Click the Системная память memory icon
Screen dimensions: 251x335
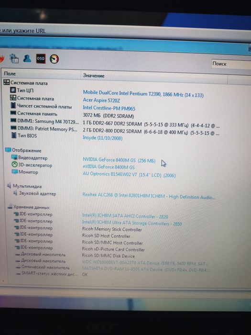[13, 112]
